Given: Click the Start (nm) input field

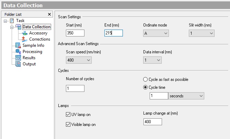Looking at the screenshot, I should (x=75, y=33).
